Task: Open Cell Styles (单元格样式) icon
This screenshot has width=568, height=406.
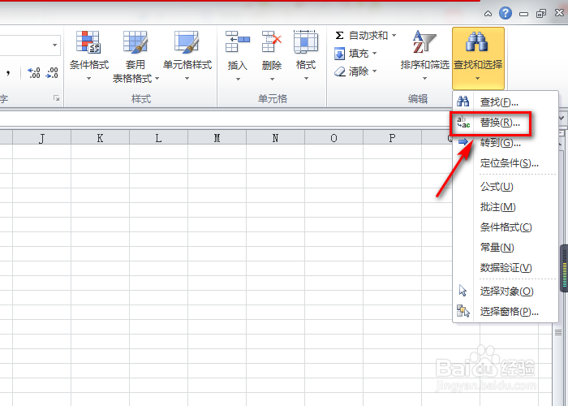Action: (187, 42)
